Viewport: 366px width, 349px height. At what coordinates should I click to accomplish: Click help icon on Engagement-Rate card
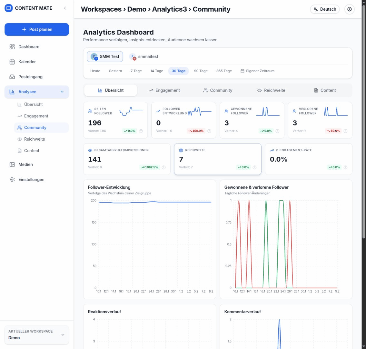(x=345, y=167)
